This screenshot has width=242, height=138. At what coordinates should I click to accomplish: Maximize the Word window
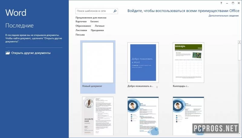[233, 3]
